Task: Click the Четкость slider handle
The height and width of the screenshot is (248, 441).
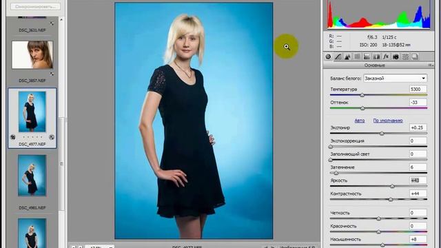Action: (x=378, y=219)
